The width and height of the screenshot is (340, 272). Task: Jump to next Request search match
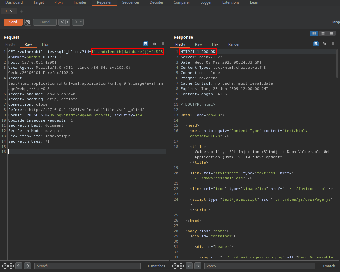[28, 266]
